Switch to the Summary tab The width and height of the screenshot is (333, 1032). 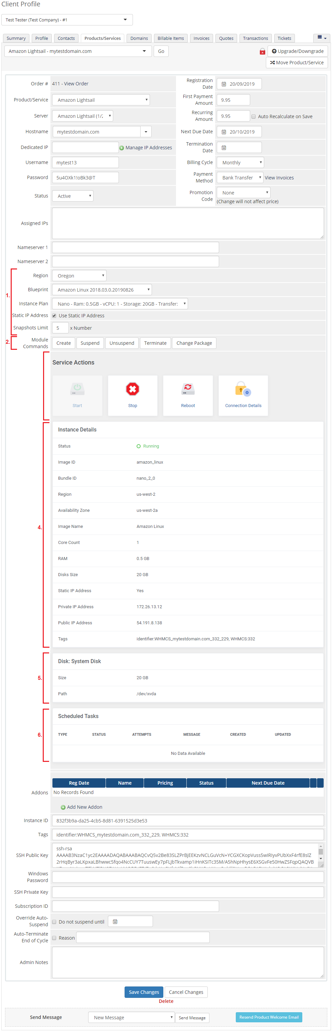(x=16, y=38)
